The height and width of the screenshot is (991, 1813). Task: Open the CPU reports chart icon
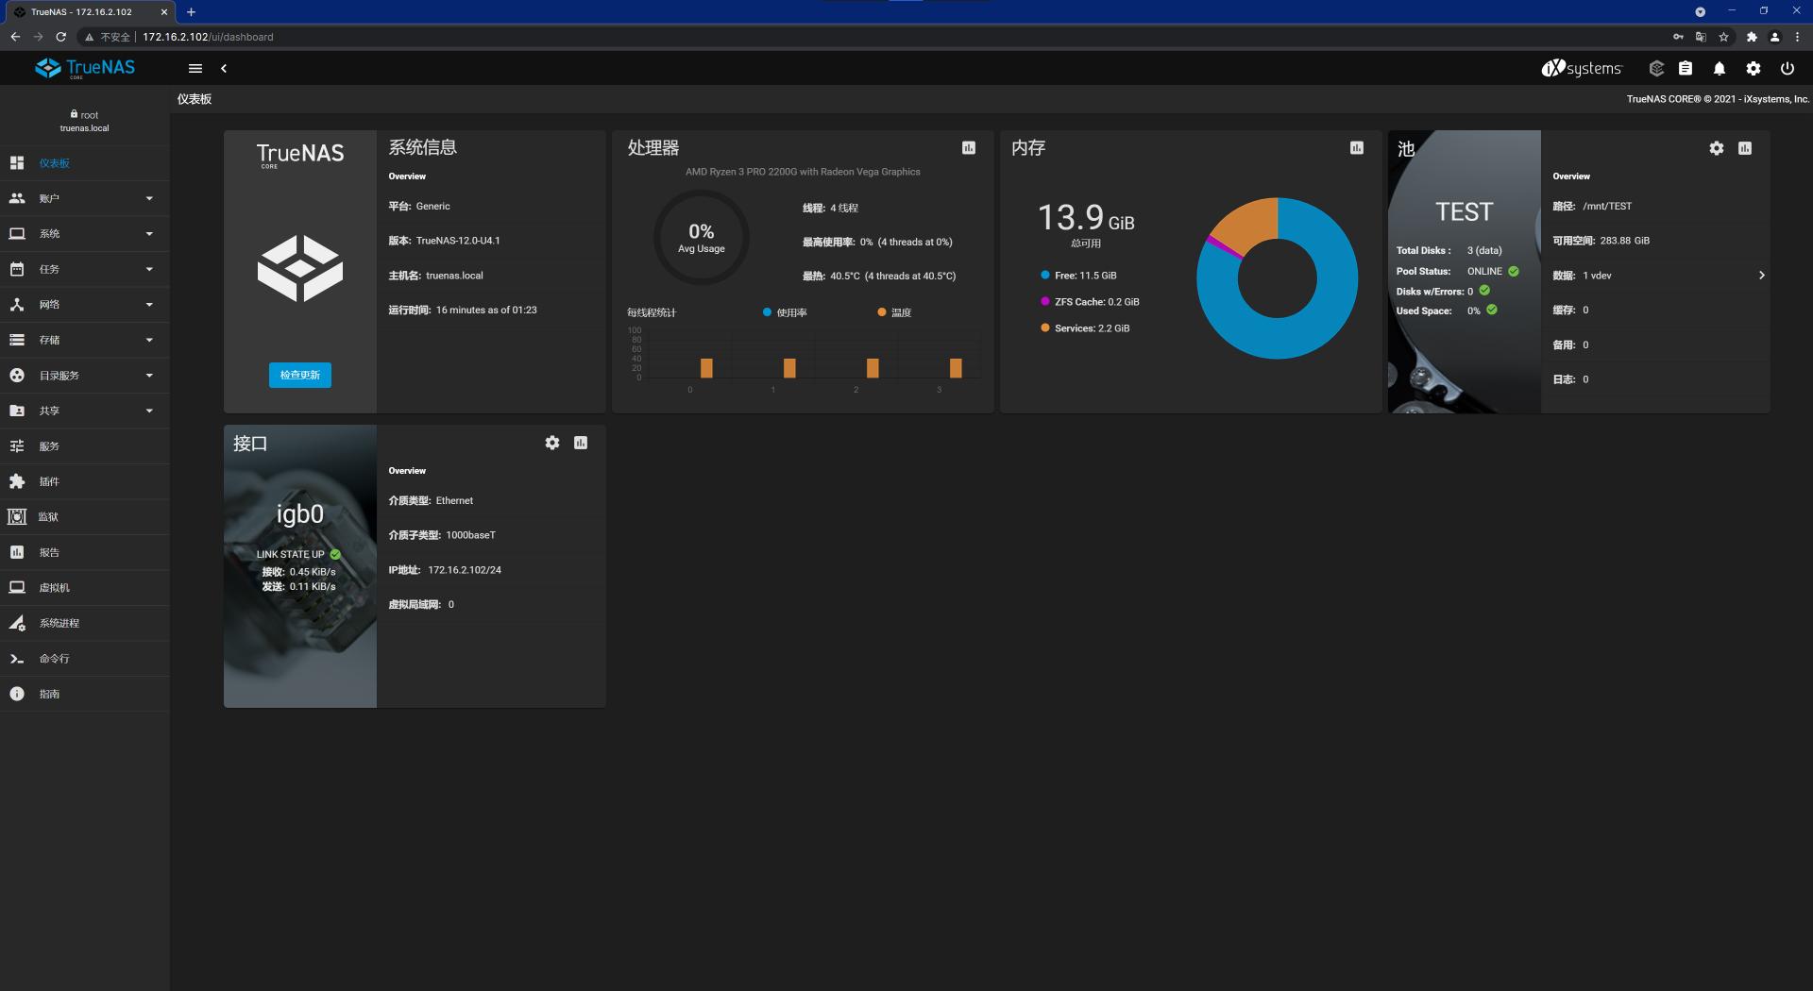click(x=969, y=148)
